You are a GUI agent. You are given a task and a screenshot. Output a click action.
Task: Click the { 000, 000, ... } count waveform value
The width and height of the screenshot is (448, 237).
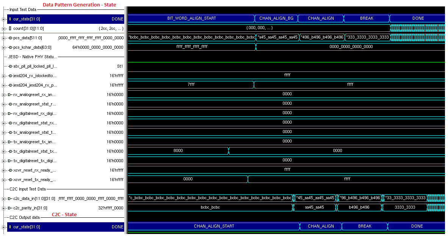259,28
